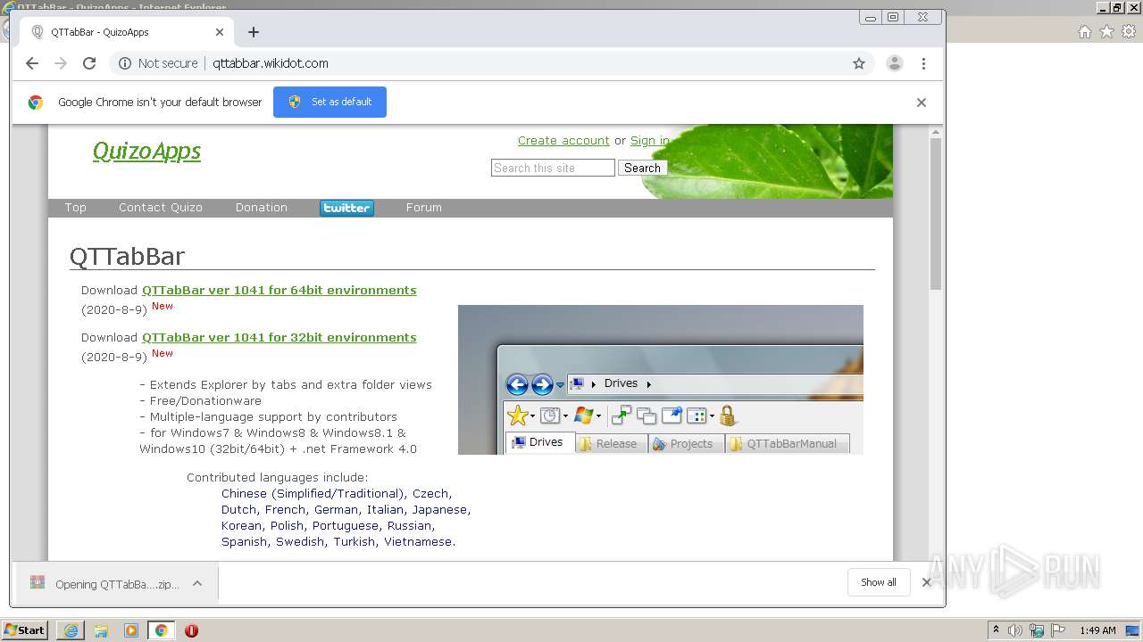This screenshot has width=1143, height=642.
Task: Go back using Chrome's back arrow
Action: 32,63
